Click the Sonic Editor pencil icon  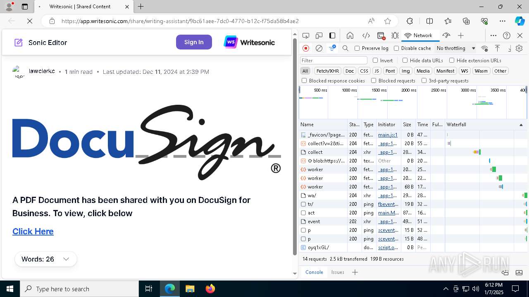pos(19,42)
